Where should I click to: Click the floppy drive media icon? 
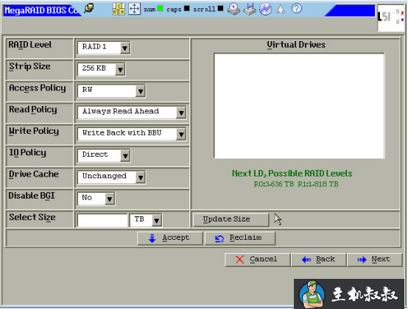point(250,9)
